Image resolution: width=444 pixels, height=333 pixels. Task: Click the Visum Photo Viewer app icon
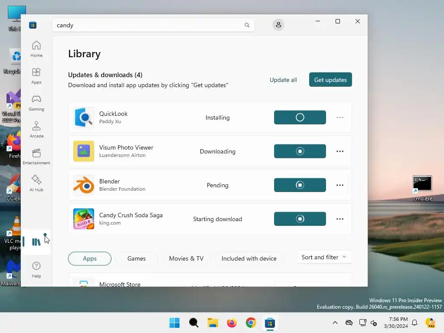coord(84,151)
